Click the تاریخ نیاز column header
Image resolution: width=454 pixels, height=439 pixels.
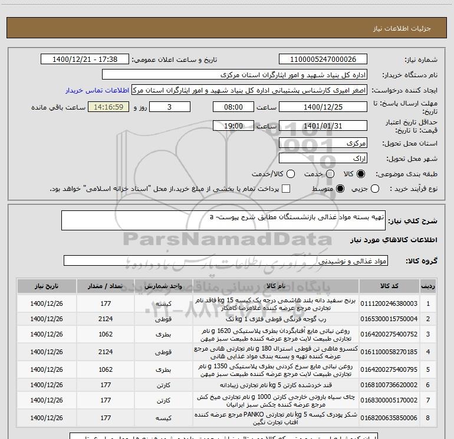(47, 286)
